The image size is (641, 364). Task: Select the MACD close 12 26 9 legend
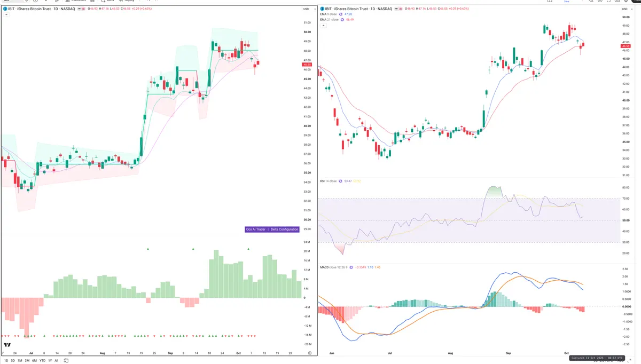(x=333, y=267)
